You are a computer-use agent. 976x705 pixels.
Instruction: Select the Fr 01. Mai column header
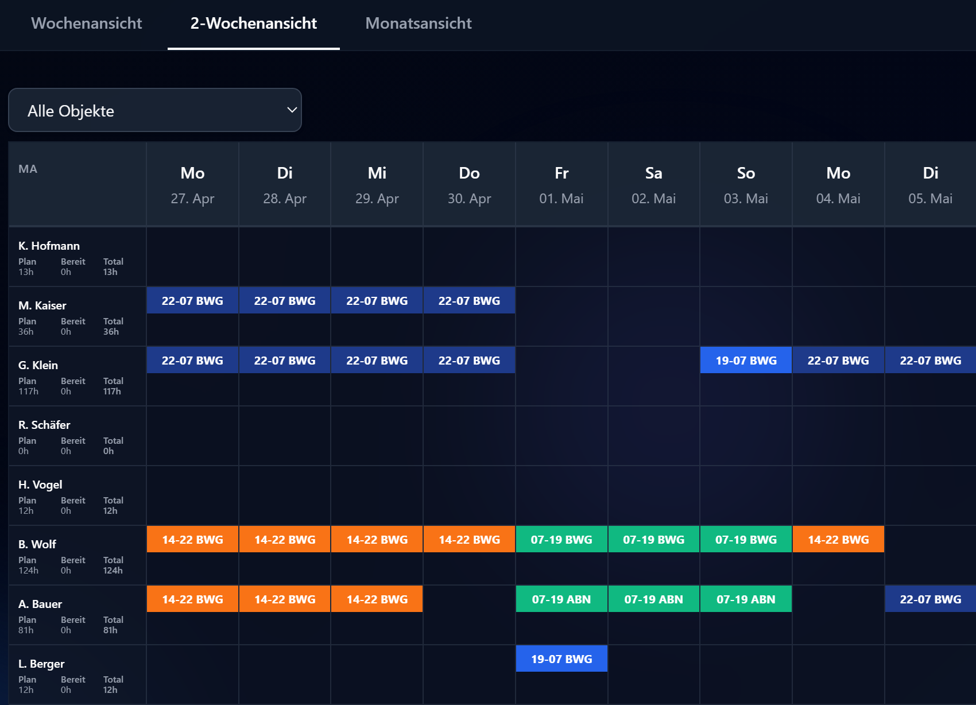click(x=561, y=184)
